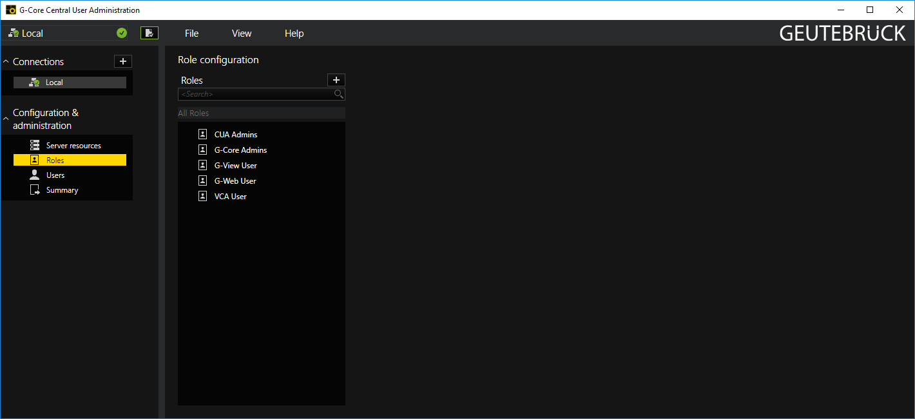Open the File menu
Image resolution: width=915 pixels, height=419 pixels.
[191, 34]
